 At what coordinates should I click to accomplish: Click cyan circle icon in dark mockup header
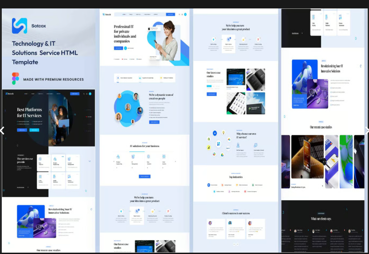[x=90, y=94]
